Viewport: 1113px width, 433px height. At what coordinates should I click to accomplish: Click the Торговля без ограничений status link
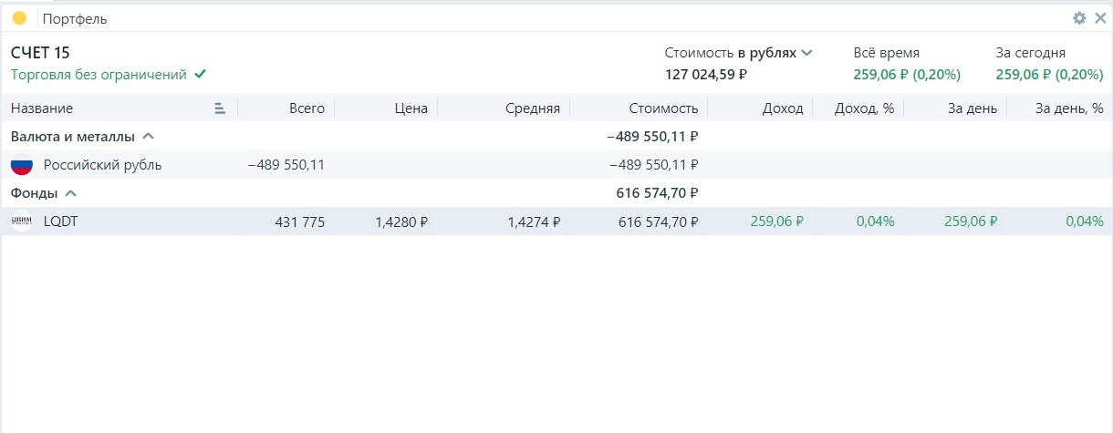pos(99,75)
